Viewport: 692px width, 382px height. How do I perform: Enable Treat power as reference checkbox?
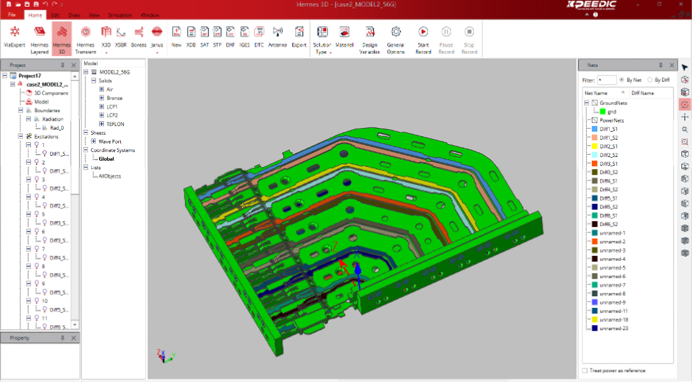pos(585,370)
